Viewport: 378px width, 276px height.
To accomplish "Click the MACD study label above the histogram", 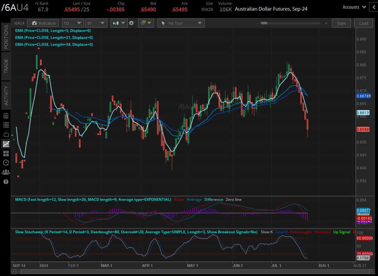I will pos(38,199).
